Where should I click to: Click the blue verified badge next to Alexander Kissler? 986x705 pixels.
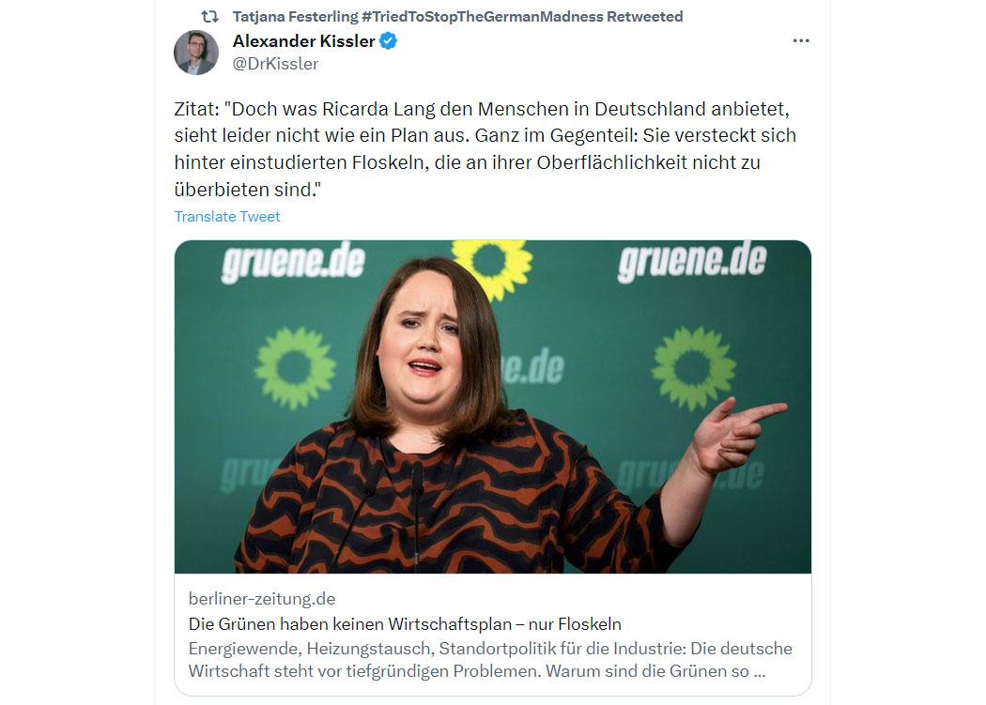pyautogui.click(x=389, y=41)
